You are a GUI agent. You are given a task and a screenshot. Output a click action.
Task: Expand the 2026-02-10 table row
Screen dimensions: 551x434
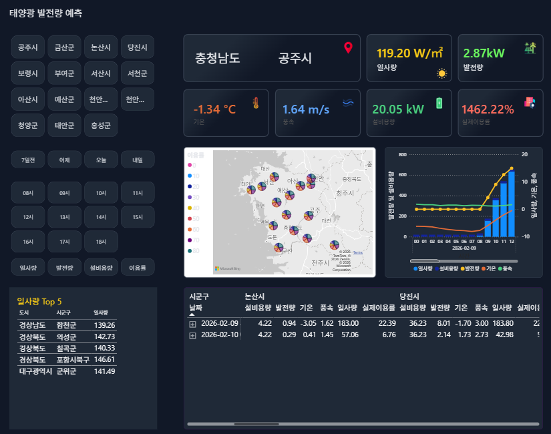pos(192,336)
